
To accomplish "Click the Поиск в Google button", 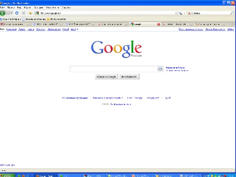I will [x=107, y=77].
